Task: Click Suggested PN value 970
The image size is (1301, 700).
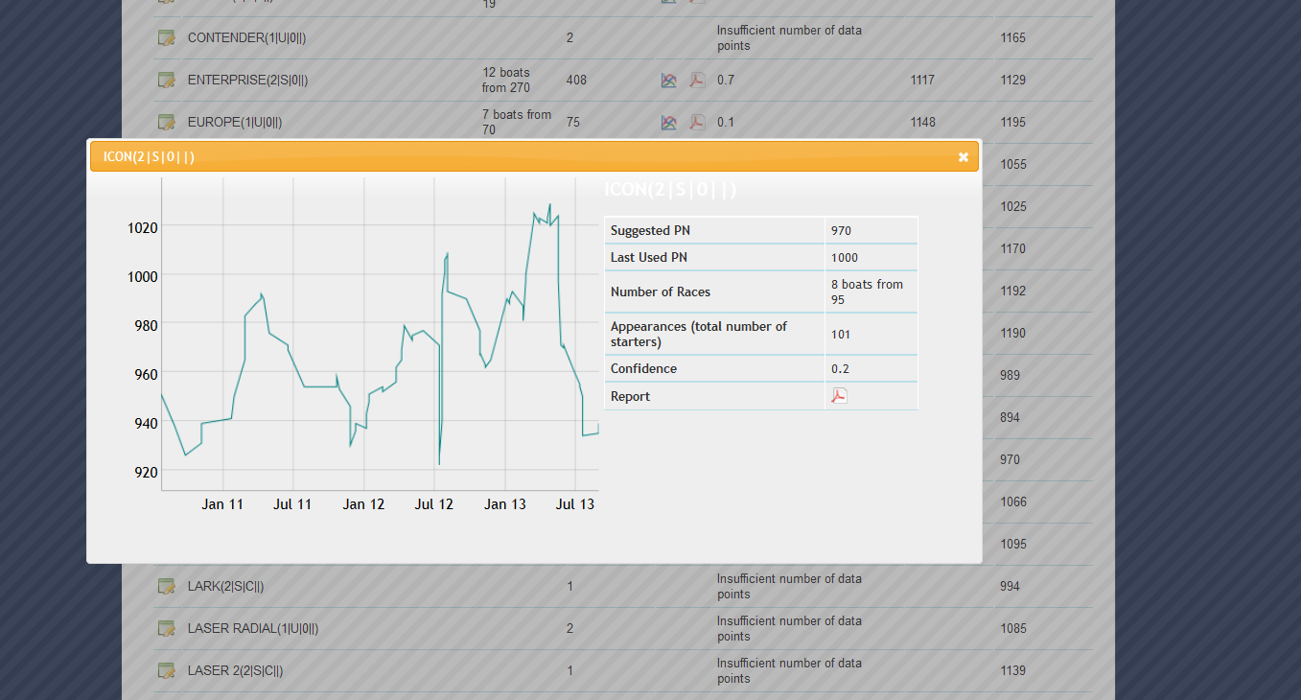Action: pyautogui.click(x=841, y=231)
